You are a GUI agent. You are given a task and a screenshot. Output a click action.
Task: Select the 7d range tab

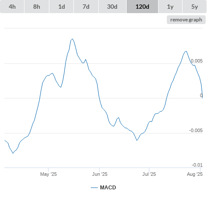[x=86, y=7]
